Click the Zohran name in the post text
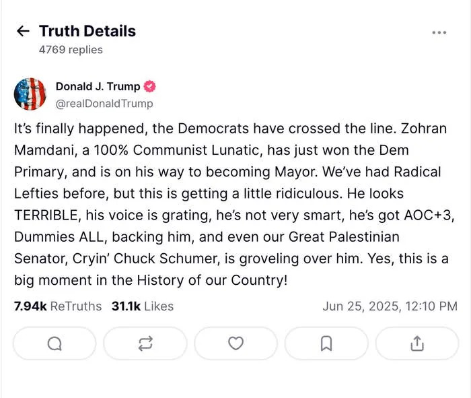This screenshot has height=398, width=471. (423, 129)
